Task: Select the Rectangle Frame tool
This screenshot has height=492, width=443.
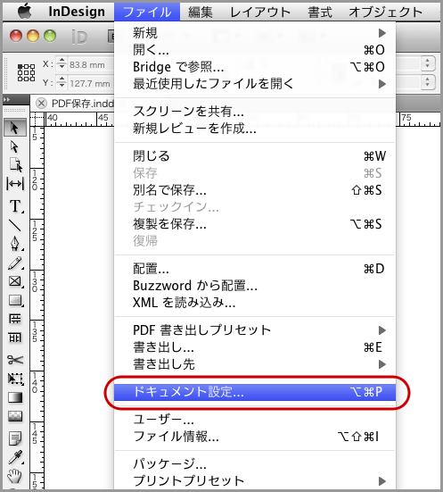Action: click(x=15, y=281)
